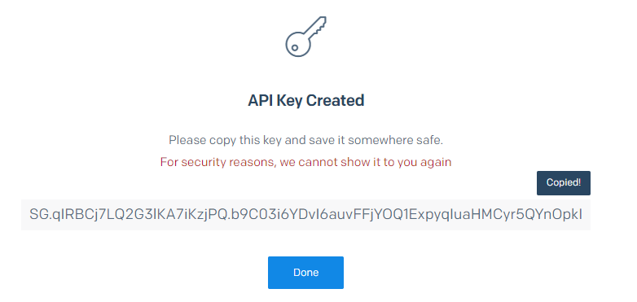Dismiss dialog with the blue Done button

coord(305,273)
